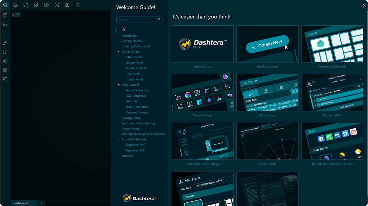Close the Welcome Guide with X
Screen dimensions: 368x206
coord(364,5)
